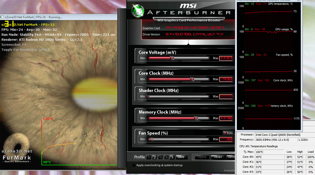Click Core #2 low temperature 24°C
This screenshot has width=315, height=175.
click(289, 167)
